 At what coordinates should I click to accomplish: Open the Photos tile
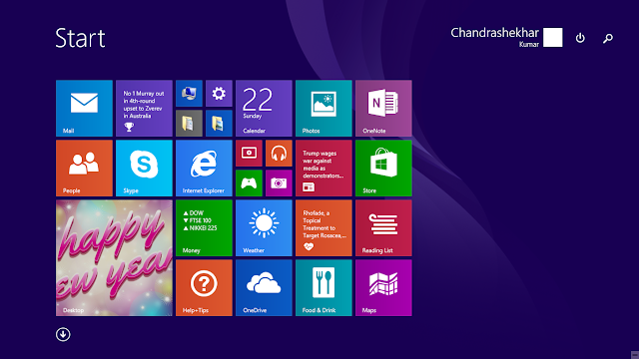click(323, 109)
